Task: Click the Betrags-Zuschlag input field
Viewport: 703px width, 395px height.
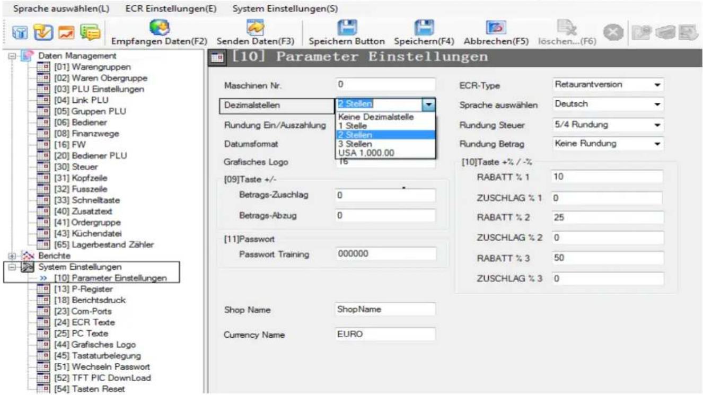Action: pos(384,195)
